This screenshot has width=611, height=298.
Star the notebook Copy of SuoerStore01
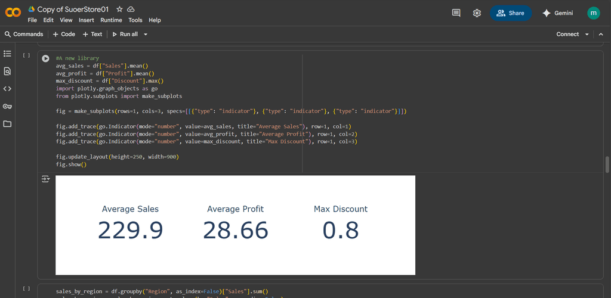pyautogui.click(x=119, y=10)
